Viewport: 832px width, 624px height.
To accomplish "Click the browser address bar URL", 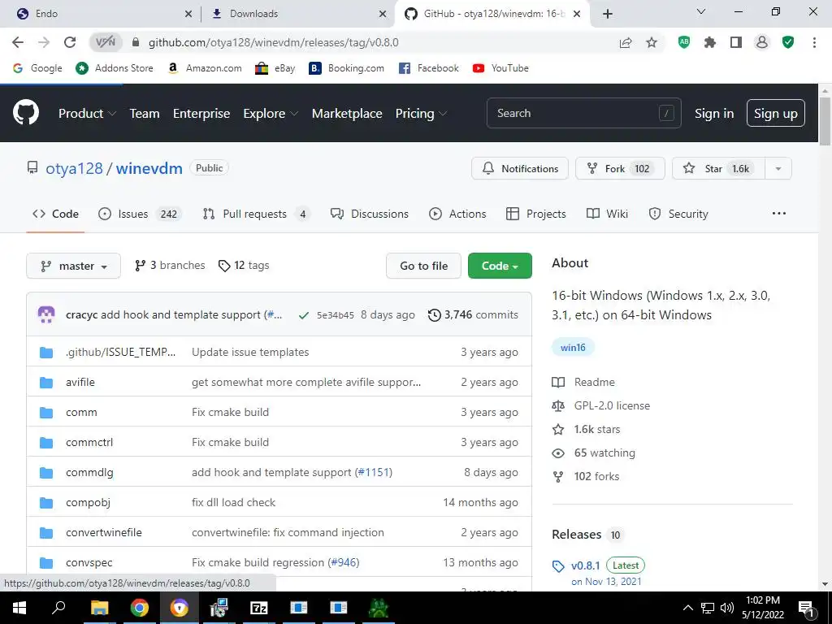I will [273, 42].
